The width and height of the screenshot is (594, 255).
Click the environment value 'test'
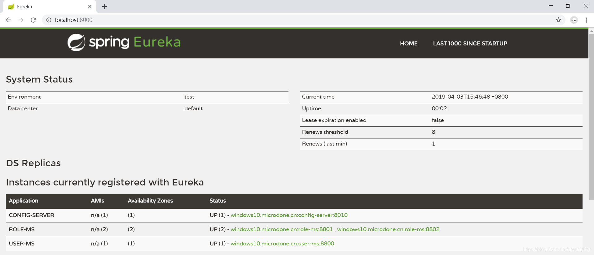pyautogui.click(x=189, y=97)
